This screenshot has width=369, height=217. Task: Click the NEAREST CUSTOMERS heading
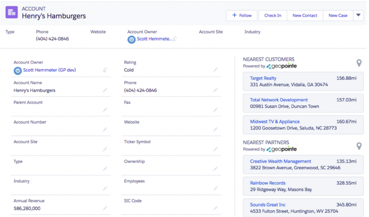point(268,59)
